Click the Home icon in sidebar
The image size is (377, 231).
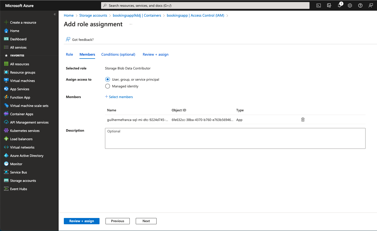(6, 31)
